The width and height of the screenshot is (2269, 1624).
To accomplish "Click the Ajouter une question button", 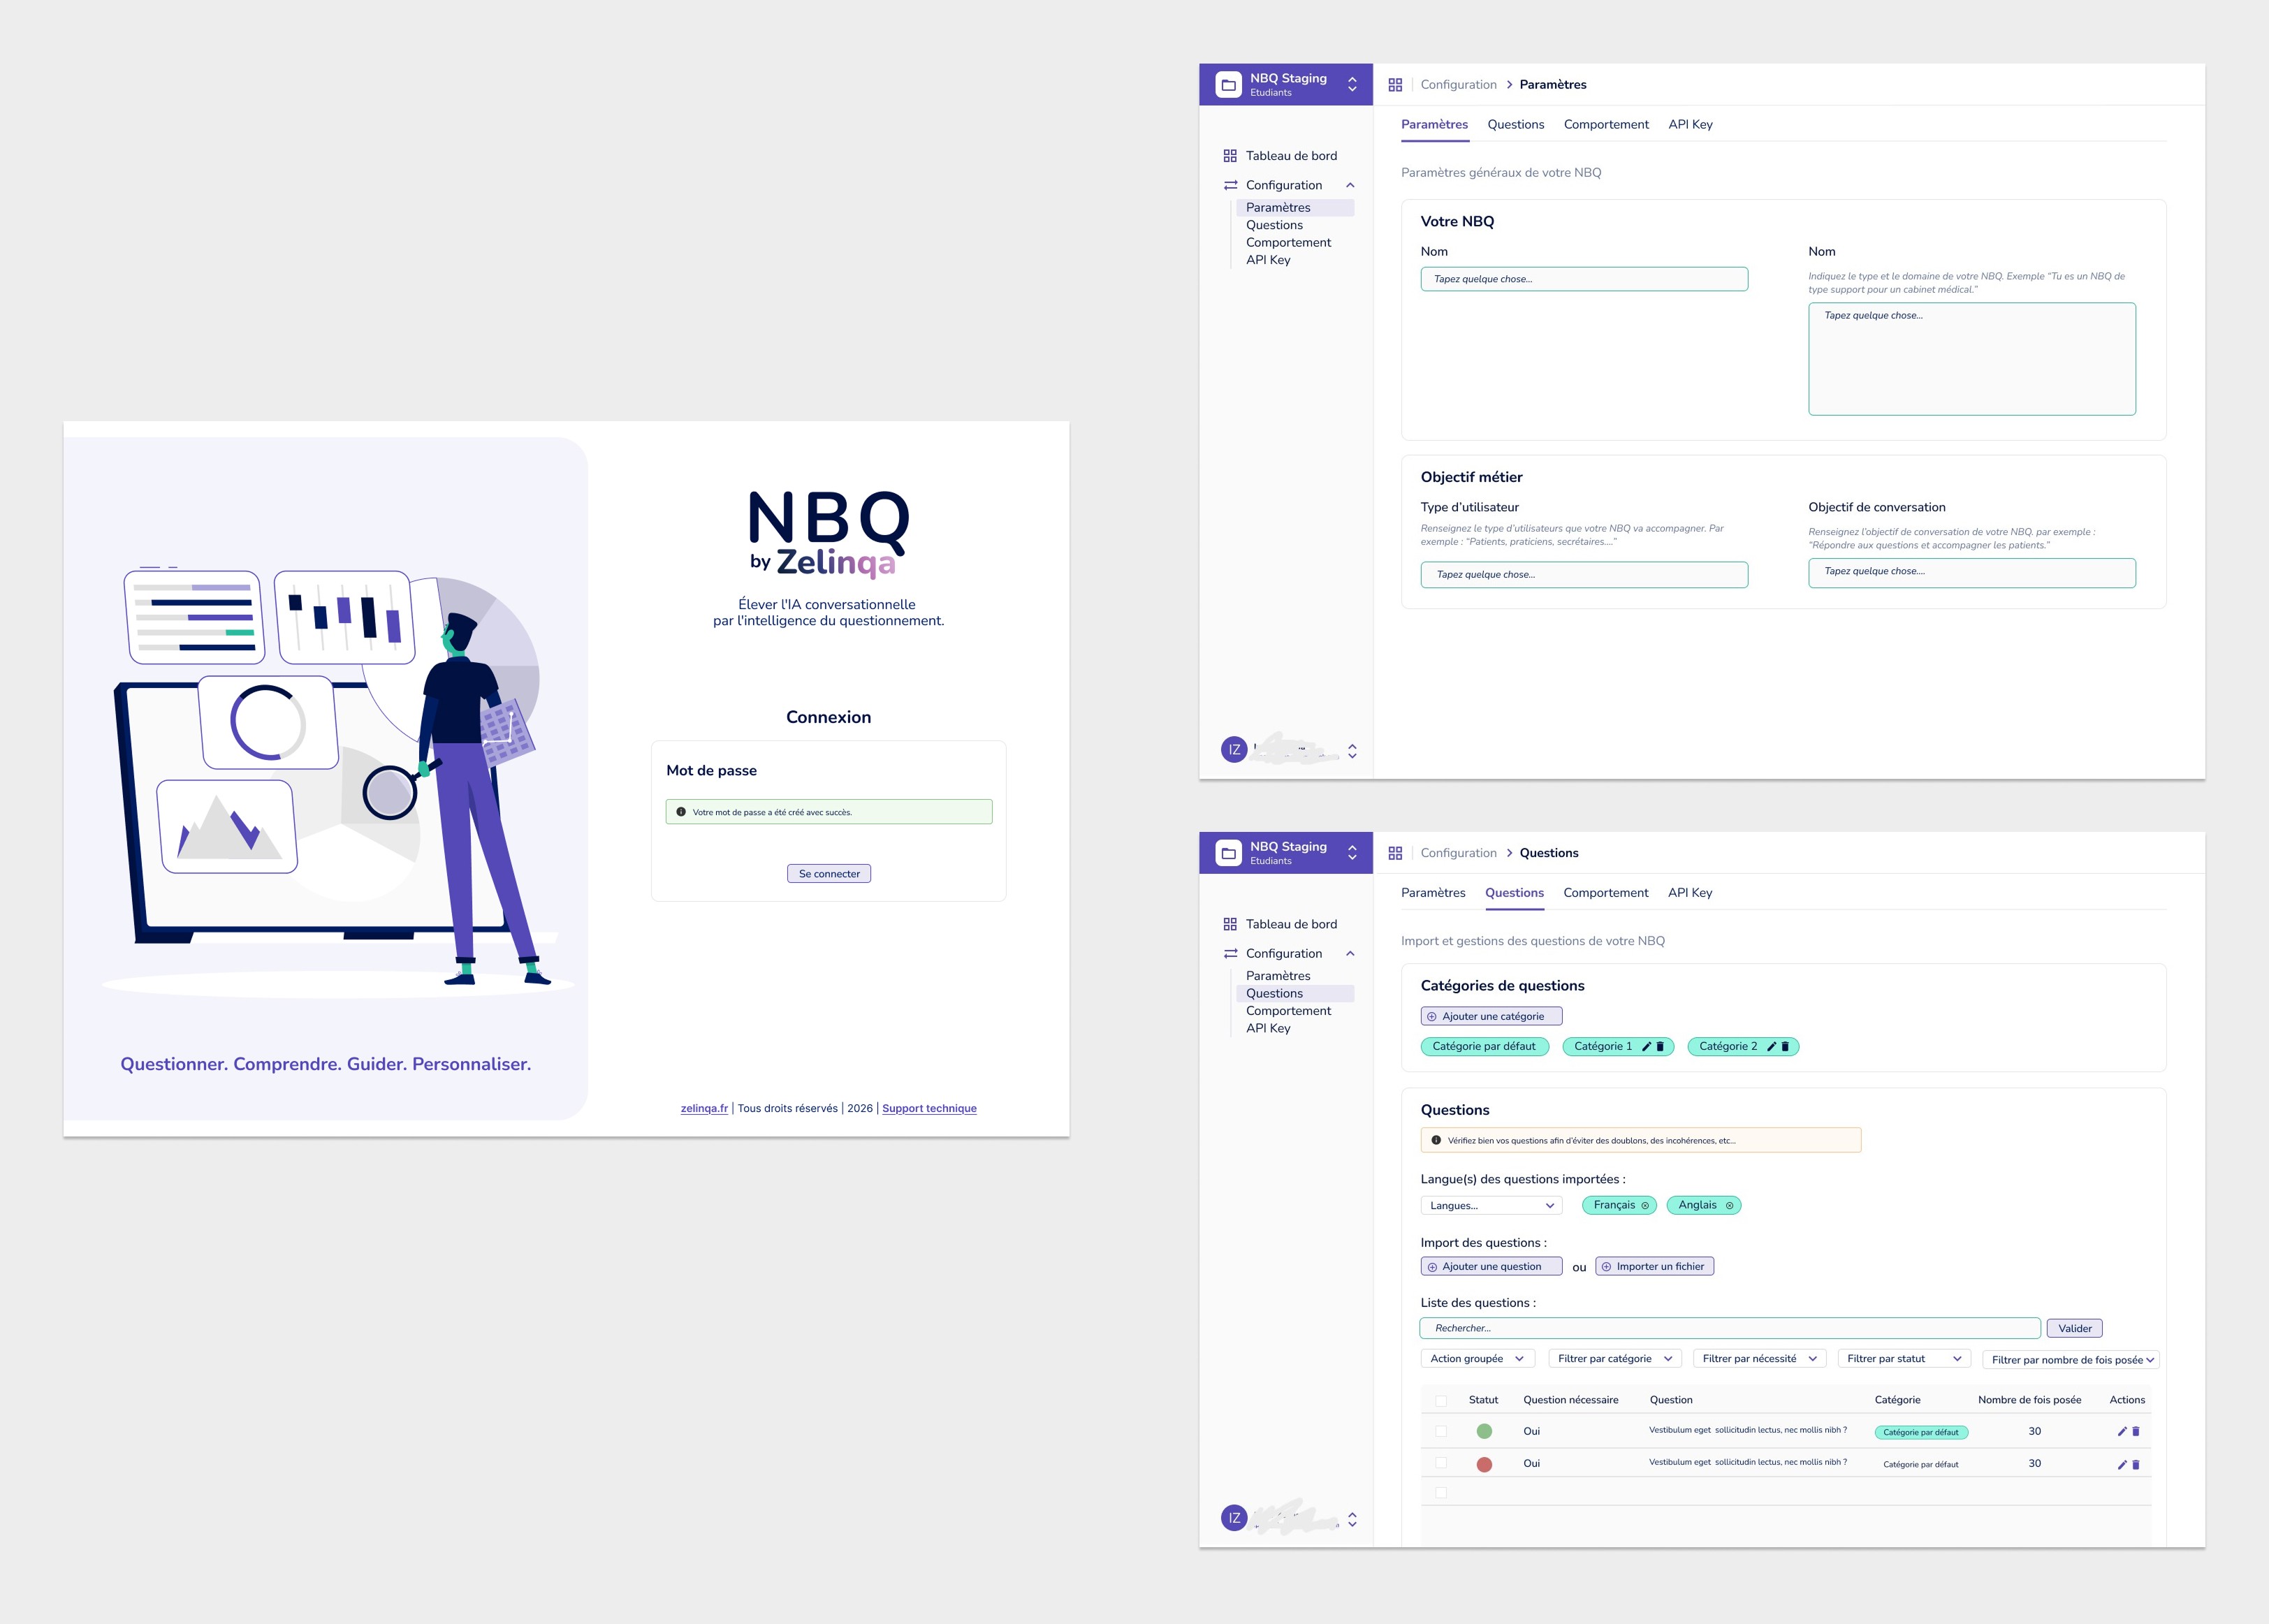I will 1491,1266.
